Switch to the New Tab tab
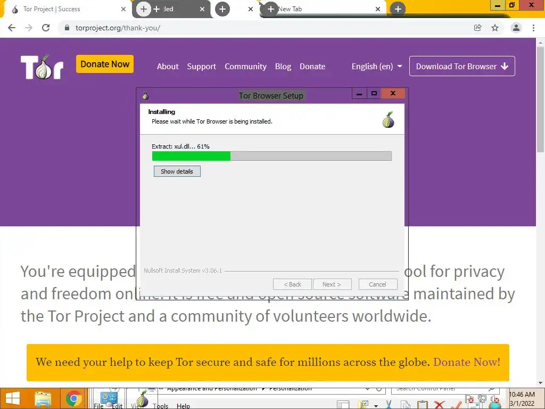The height and width of the screenshot is (409, 545). click(323, 9)
